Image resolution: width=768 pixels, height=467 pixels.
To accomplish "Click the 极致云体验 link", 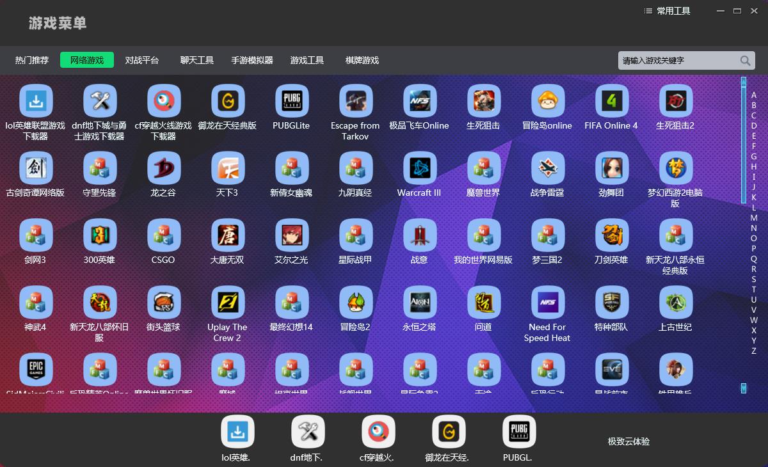I will point(628,441).
